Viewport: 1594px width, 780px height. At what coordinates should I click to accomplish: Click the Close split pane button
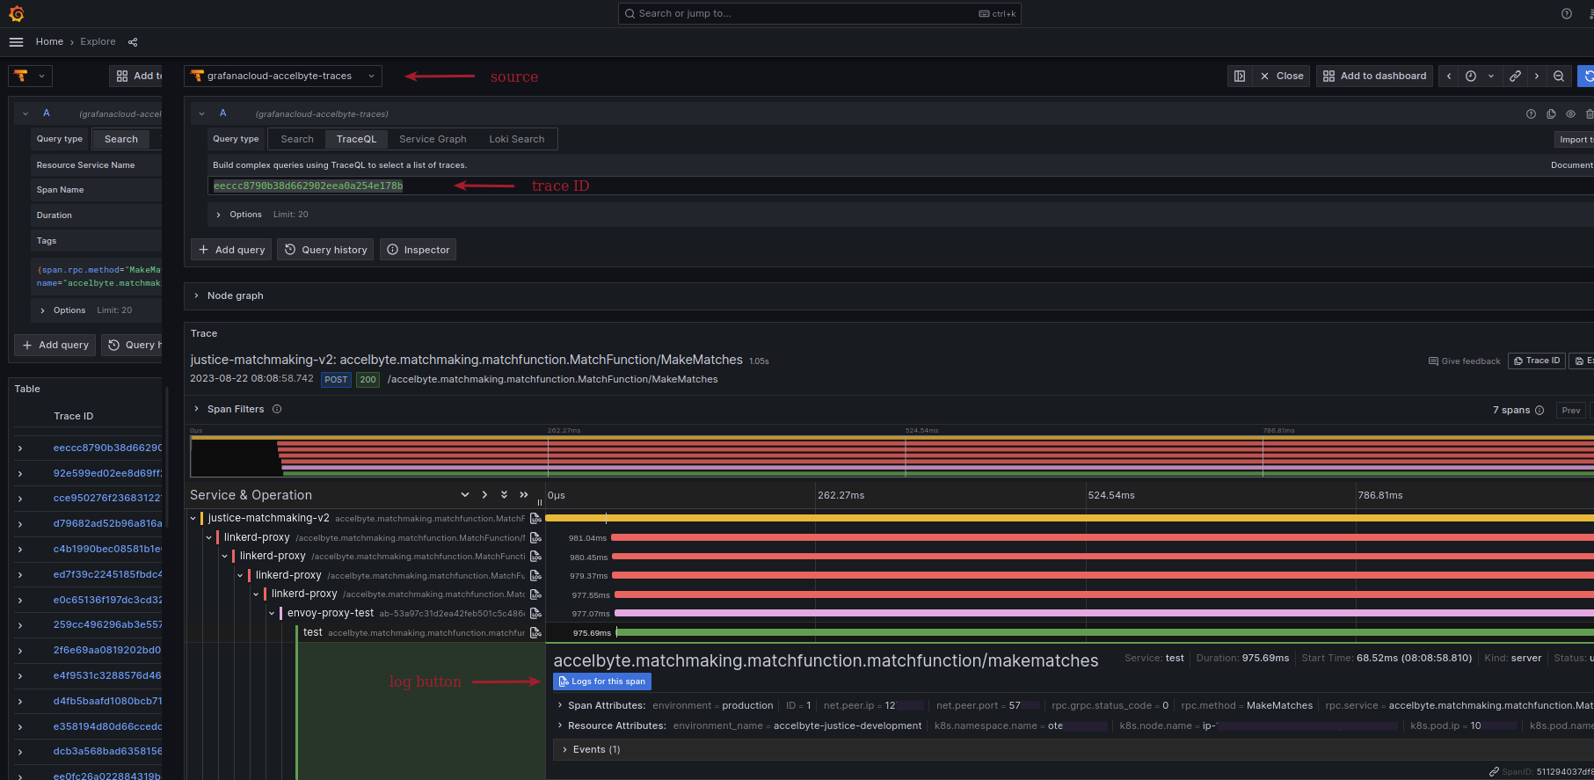pos(1282,77)
